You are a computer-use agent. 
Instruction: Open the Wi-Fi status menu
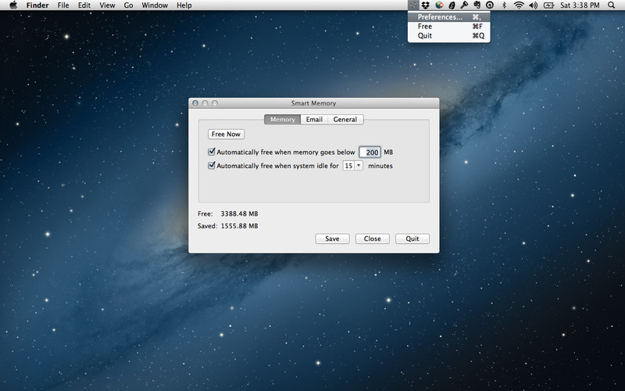coord(519,5)
